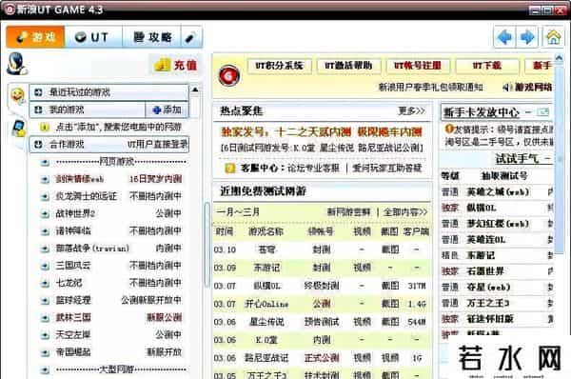
Task: Open UT帐号注册 button
Action: click(x=418, y=66)
